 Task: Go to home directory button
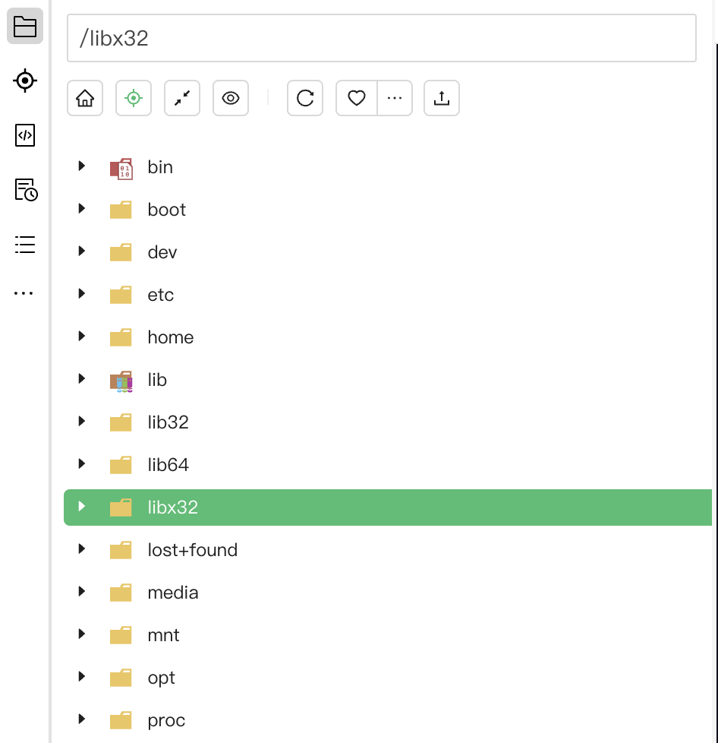(85, 98)
